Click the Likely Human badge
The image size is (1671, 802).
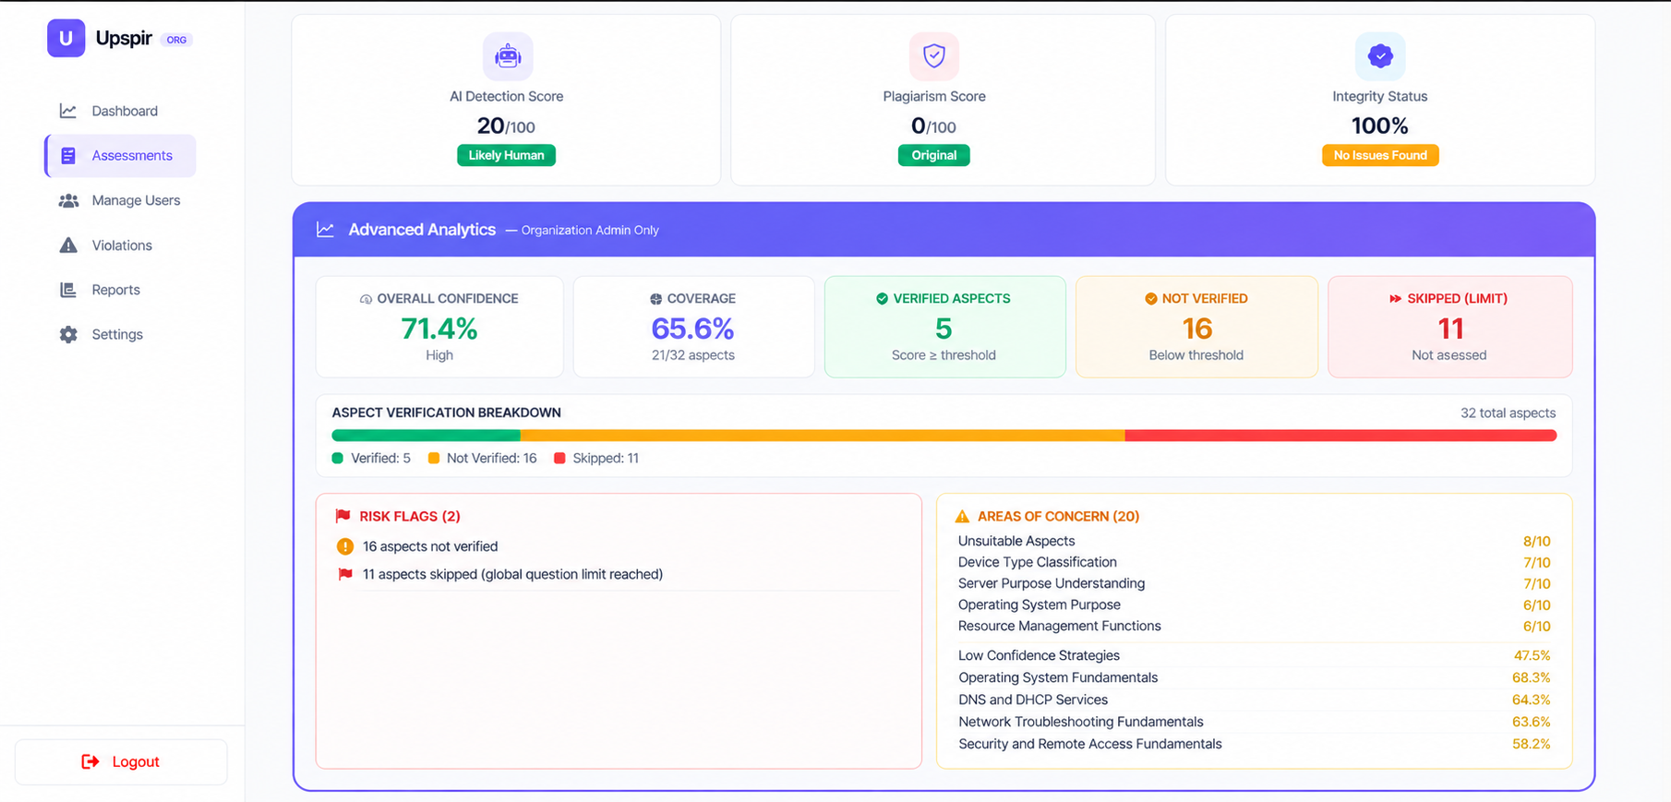coord(506,155)
